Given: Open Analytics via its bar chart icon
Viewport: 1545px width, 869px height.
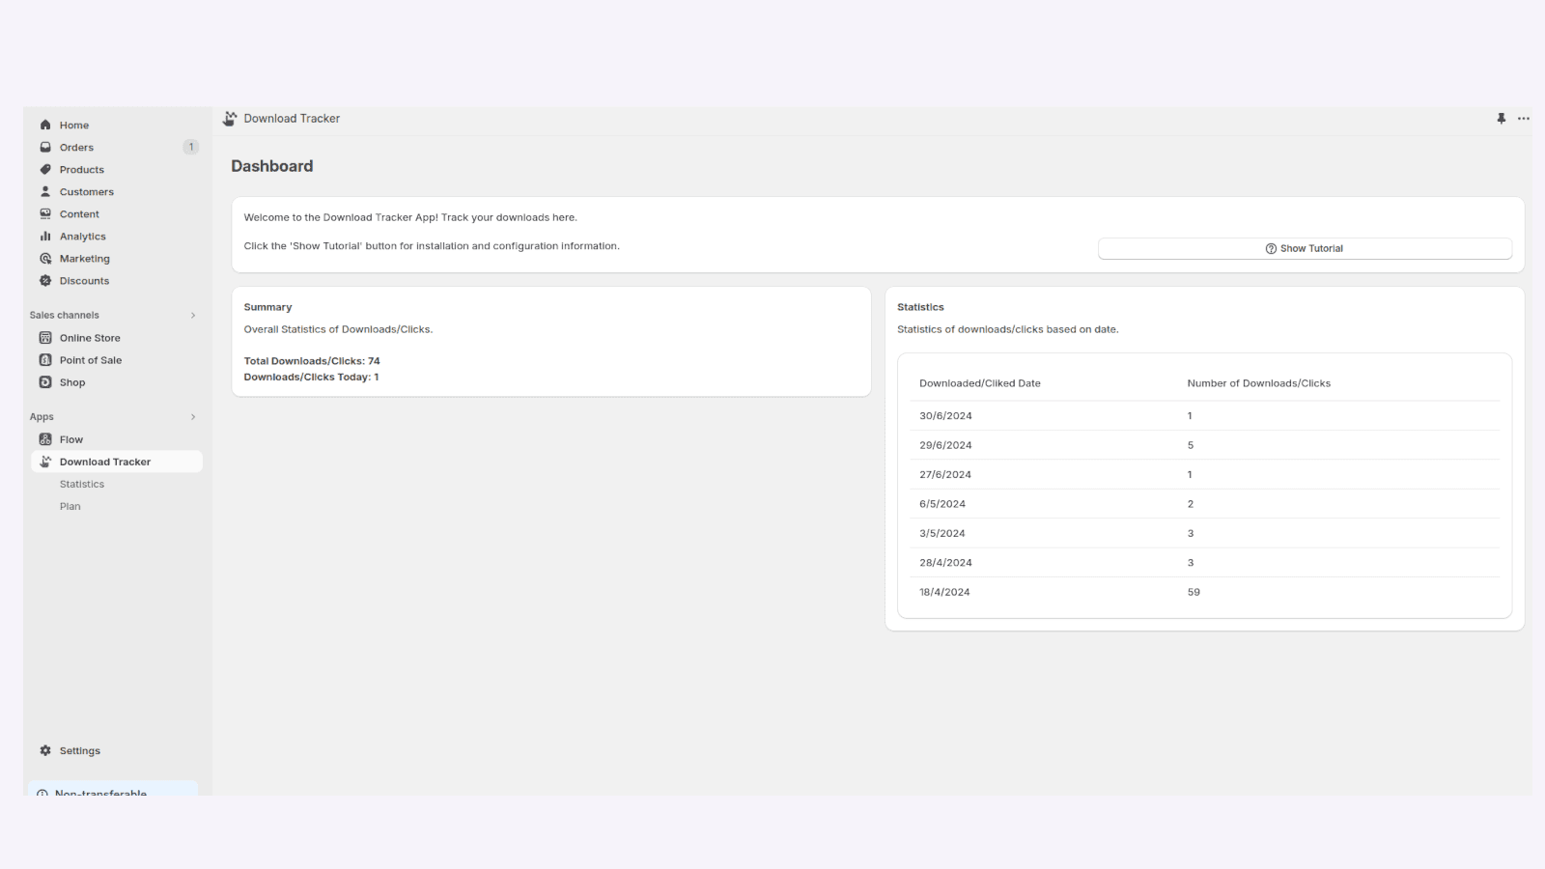Looking at the screenshot, I should pyautogui.click(x=45, y=236).
